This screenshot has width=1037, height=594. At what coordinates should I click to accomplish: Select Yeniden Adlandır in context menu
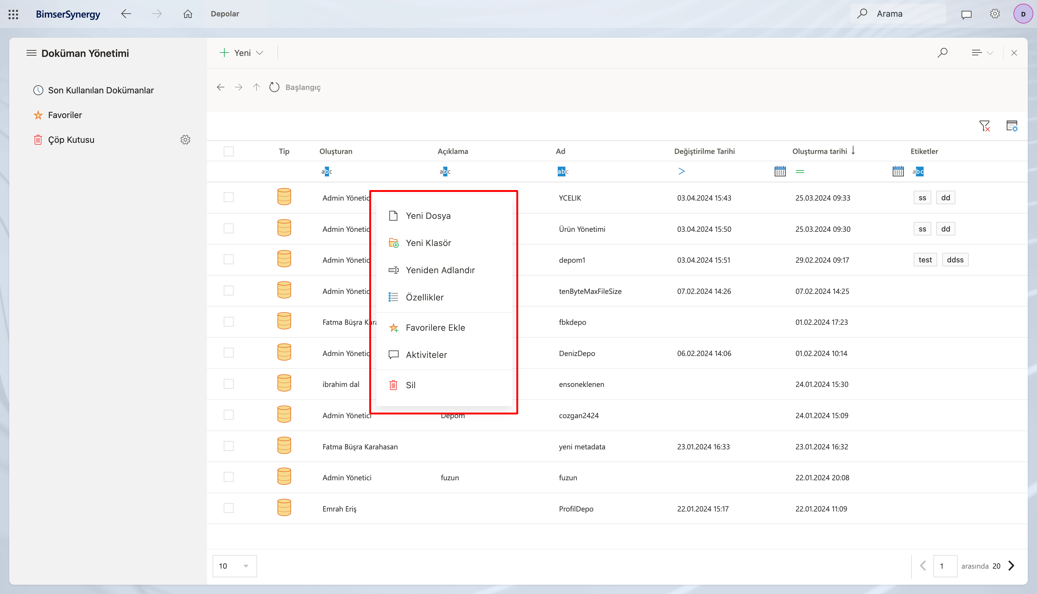[x=444, y=270]
